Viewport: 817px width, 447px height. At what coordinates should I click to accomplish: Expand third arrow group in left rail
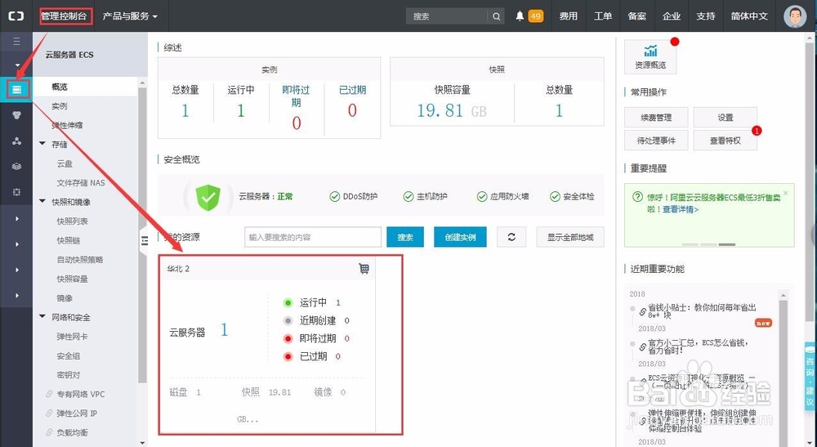point(16,270)
